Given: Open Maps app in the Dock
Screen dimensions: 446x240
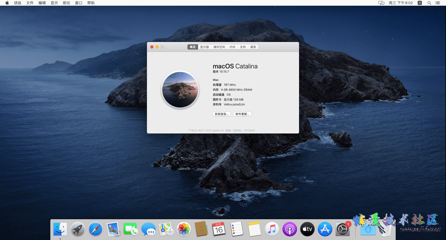Looking at the screenshot, I should (x=166, y=229).
